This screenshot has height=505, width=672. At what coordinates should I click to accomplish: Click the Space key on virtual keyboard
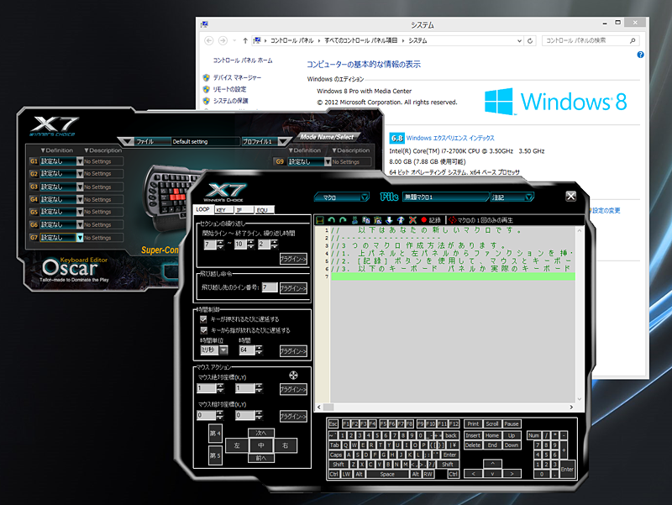[387, 474]
